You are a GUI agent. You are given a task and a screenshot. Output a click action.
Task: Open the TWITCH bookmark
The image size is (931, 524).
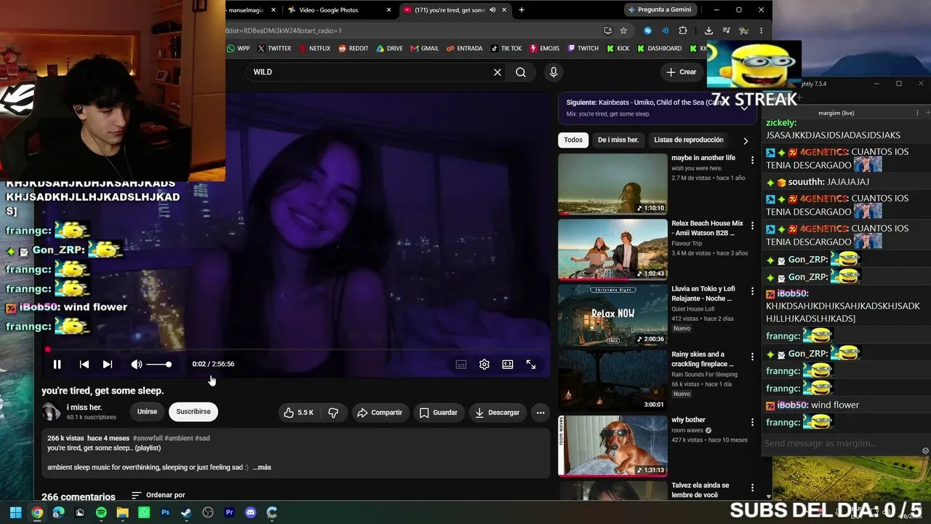tap(583, 49)
